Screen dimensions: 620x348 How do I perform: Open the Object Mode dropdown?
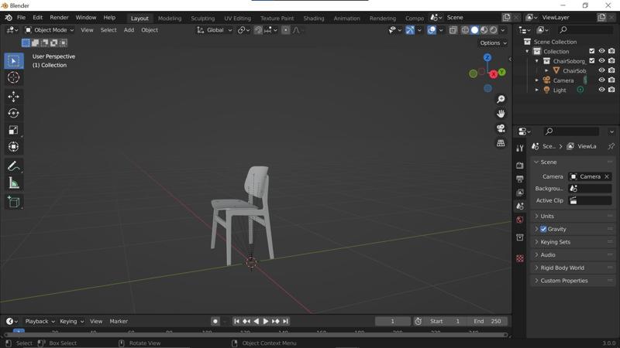click(50, 30)
